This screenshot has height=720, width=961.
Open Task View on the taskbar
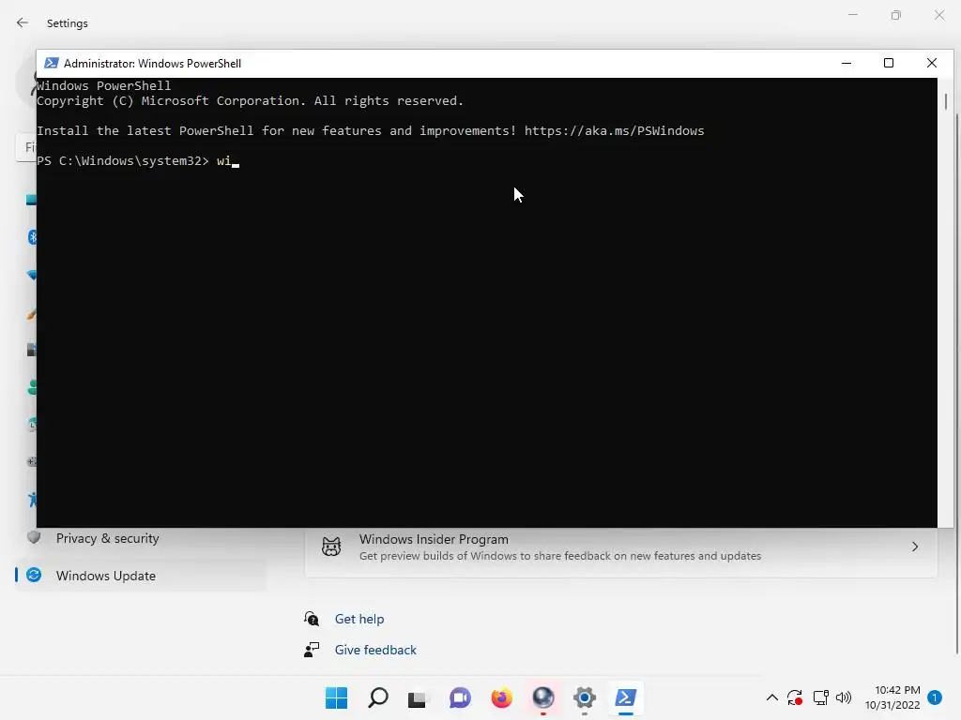pyautogui.click(x=418, y=697)
